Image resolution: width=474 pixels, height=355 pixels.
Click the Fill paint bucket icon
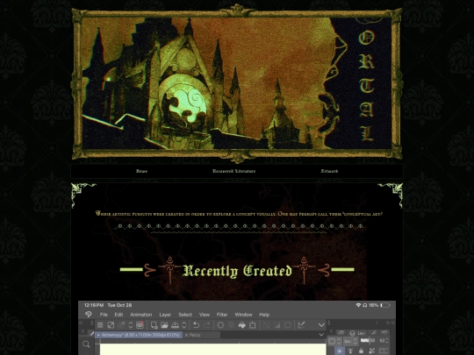242,325
